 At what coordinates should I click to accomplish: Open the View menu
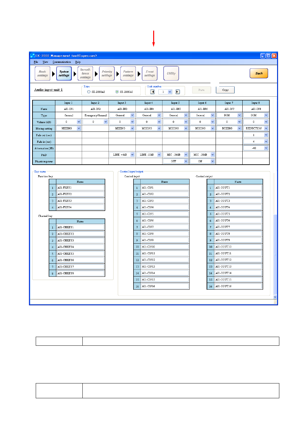point(45,62)
